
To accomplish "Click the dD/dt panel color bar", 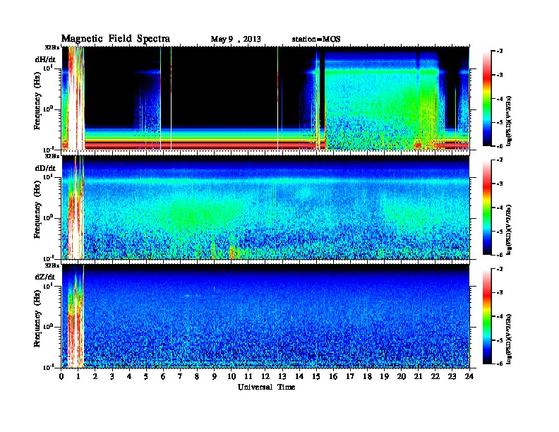I will point(487,208).
